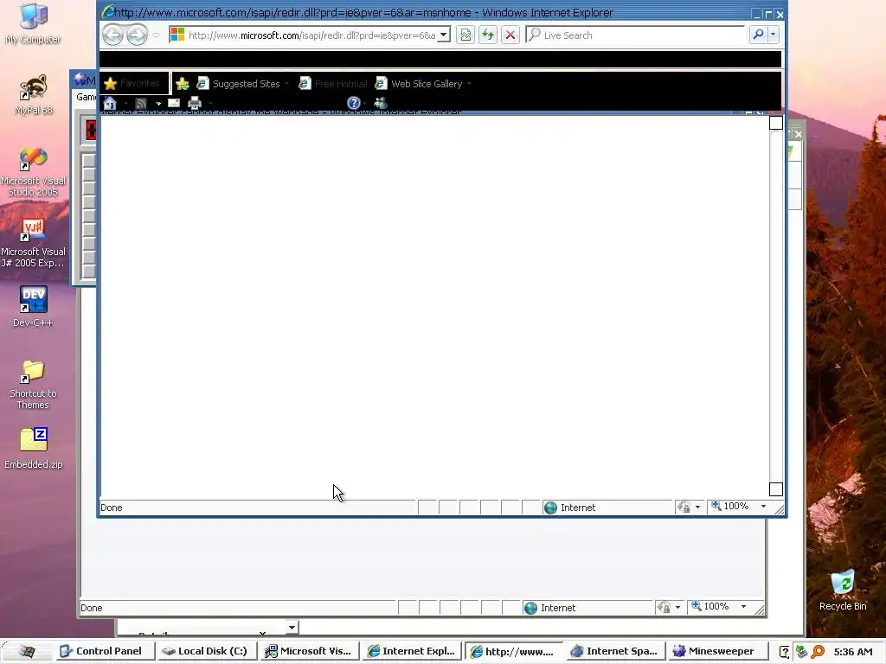Switch to Control Panel taskbar button

[x=105, y=651]
